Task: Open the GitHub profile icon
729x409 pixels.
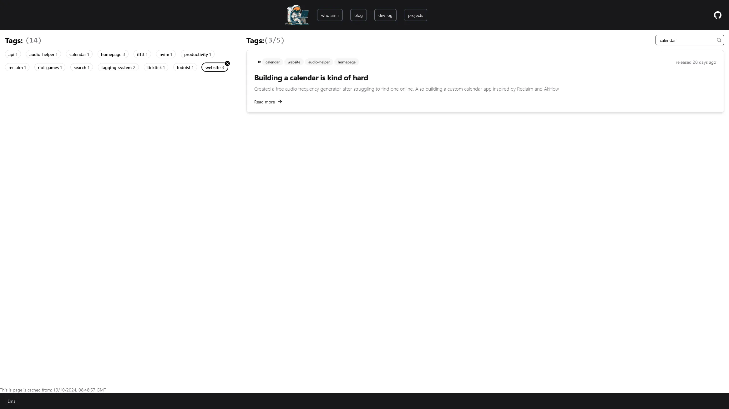Action: 717,15
